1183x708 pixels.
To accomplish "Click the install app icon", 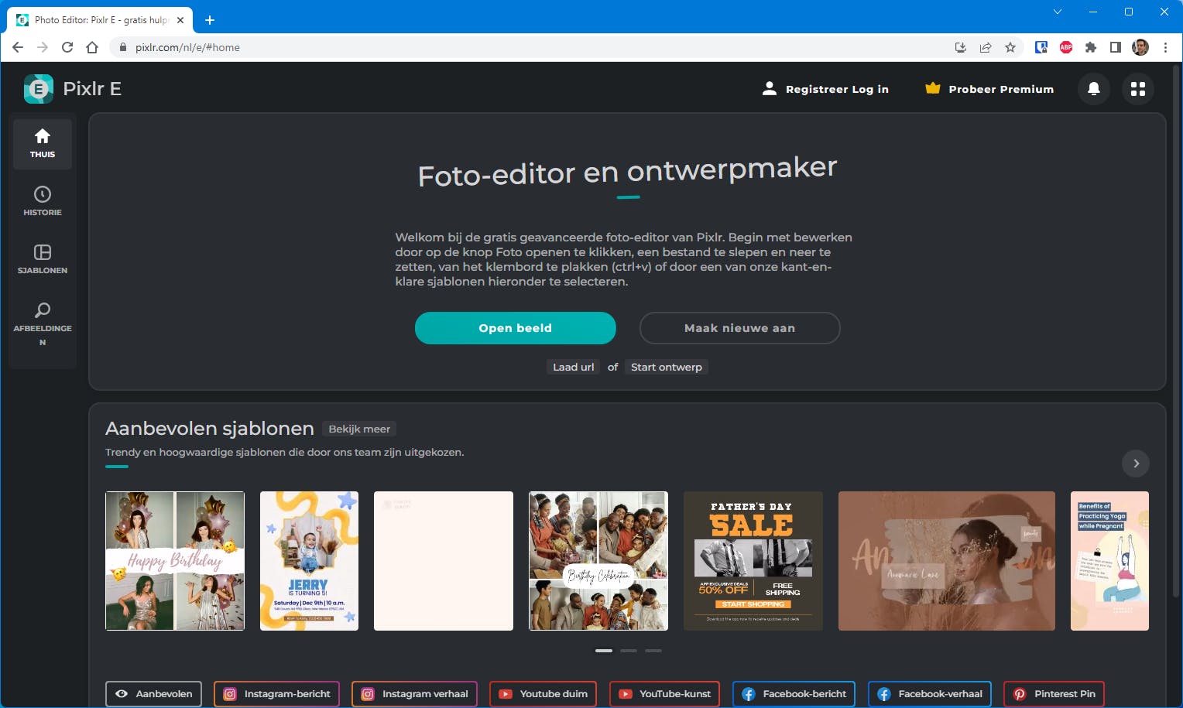I will (x=961, y=47).
